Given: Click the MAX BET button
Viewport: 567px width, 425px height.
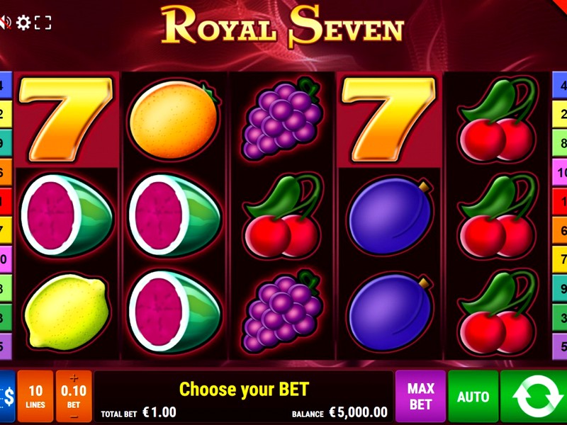Looking at the screenshot, I should pos(420,397).
